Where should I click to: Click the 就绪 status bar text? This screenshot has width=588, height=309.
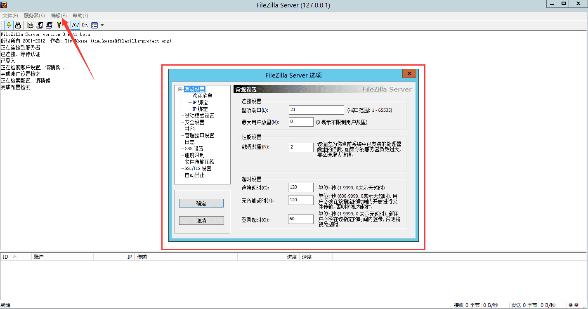pos(5,305)
